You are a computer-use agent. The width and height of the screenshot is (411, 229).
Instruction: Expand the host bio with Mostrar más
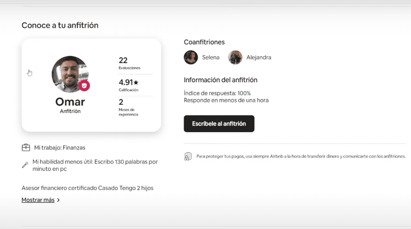point(38,200)
